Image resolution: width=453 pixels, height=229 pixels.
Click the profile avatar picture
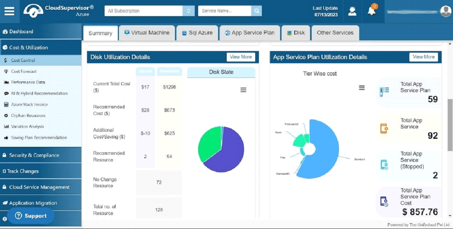(446, 11)
